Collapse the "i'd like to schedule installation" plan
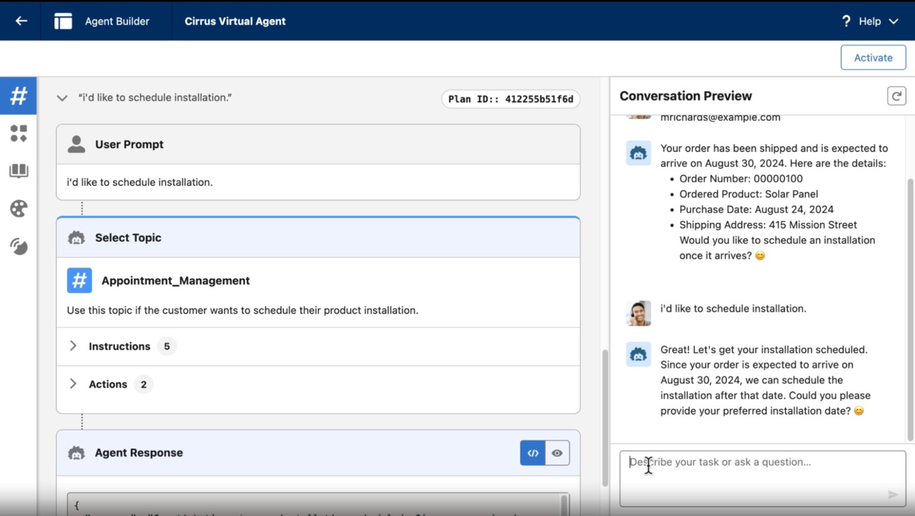 point(62,98)
